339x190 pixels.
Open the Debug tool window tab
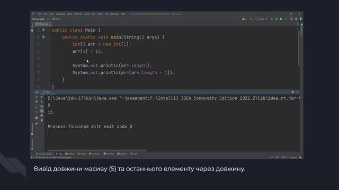click(x=70, y=154)
